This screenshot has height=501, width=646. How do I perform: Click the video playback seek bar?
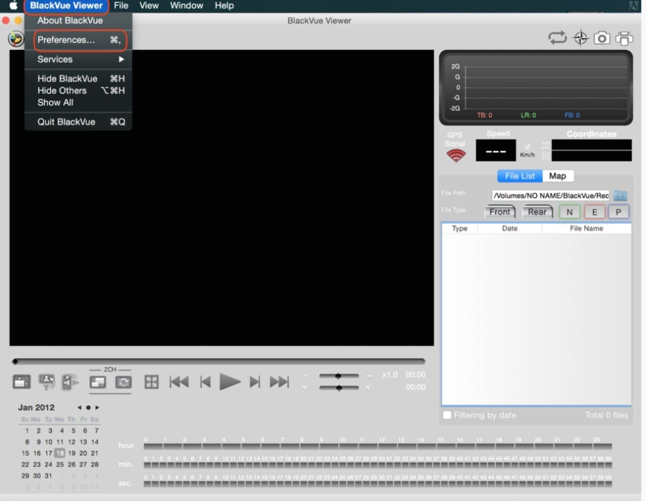point(219,361)
